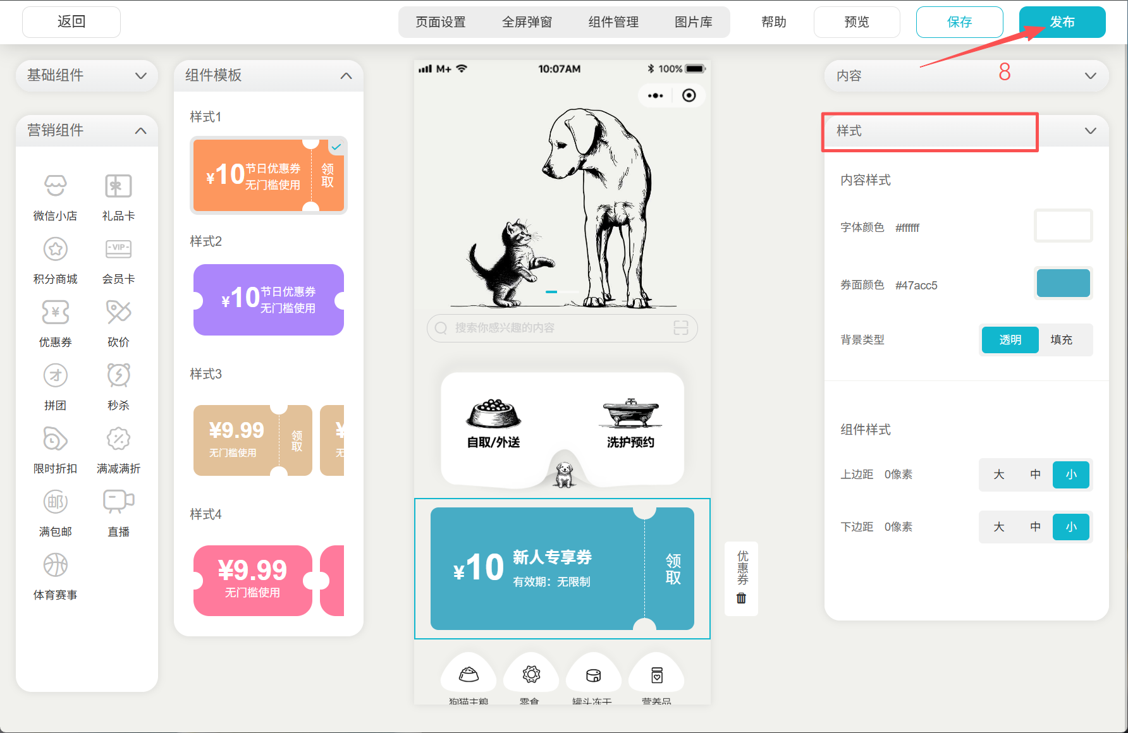Viewport: 1128px width, 733px height.
Task: Expand the 内容 settings panel
Action: (x=1090, y=76)
